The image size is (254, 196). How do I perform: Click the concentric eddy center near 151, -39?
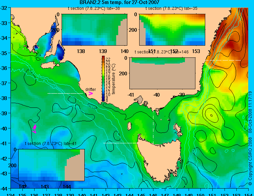(x=211, y=115)
